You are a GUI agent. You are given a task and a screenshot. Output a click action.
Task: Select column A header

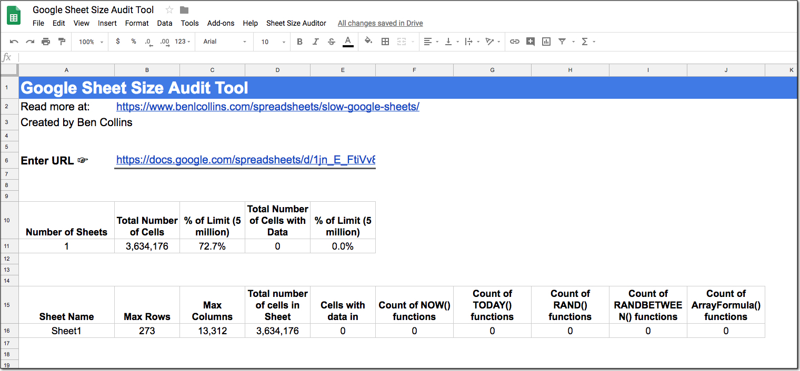pos(66,70)
